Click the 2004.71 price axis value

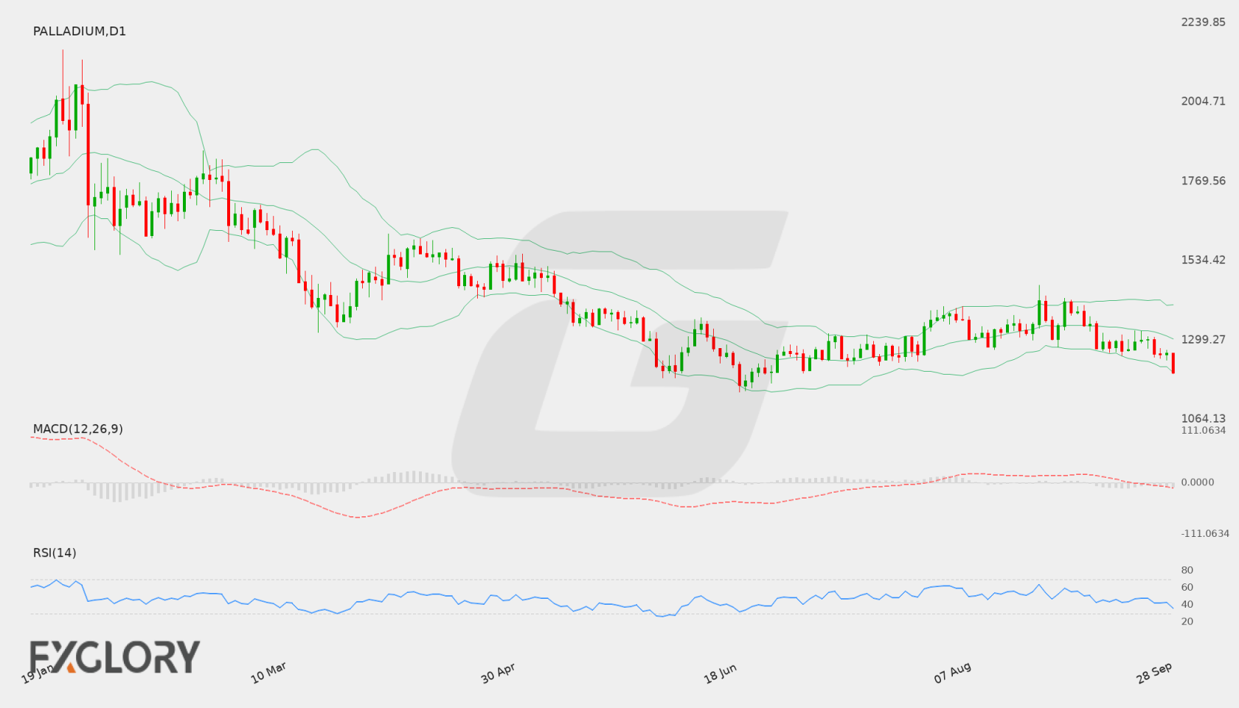pos(1204,101)
